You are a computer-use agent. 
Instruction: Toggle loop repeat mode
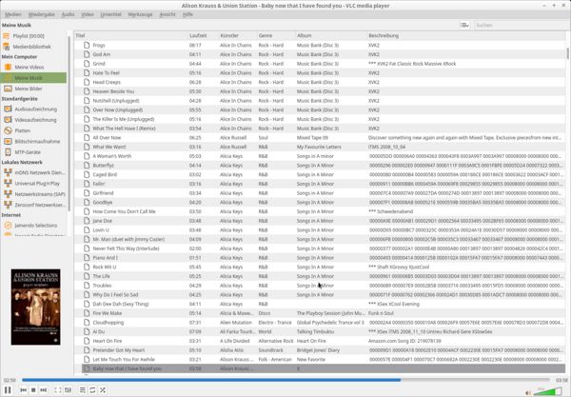tap(93, 389)
